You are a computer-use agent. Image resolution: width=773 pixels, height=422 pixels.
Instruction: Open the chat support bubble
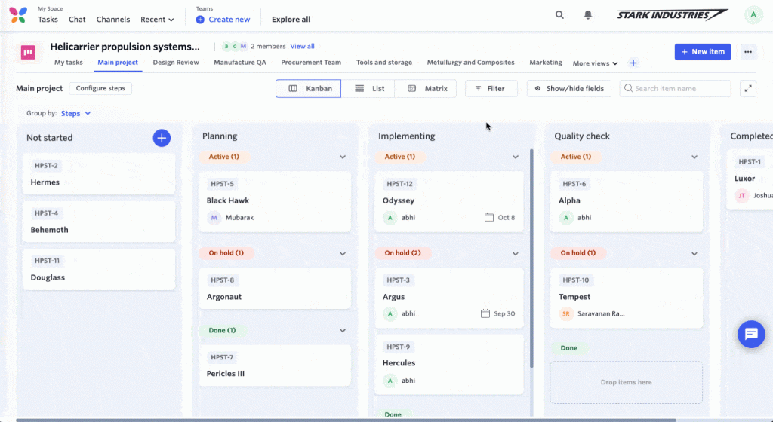(751, 334)
